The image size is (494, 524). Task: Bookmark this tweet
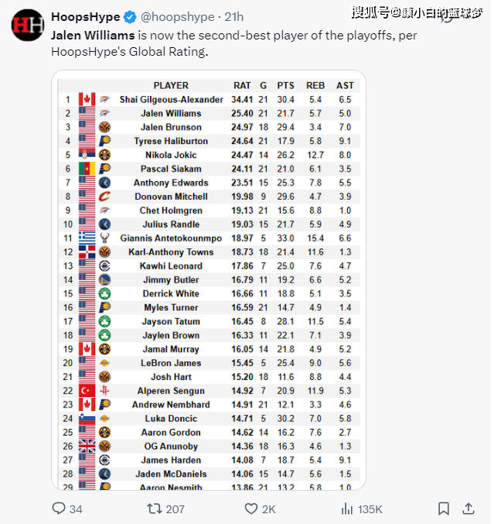point(444,509)
